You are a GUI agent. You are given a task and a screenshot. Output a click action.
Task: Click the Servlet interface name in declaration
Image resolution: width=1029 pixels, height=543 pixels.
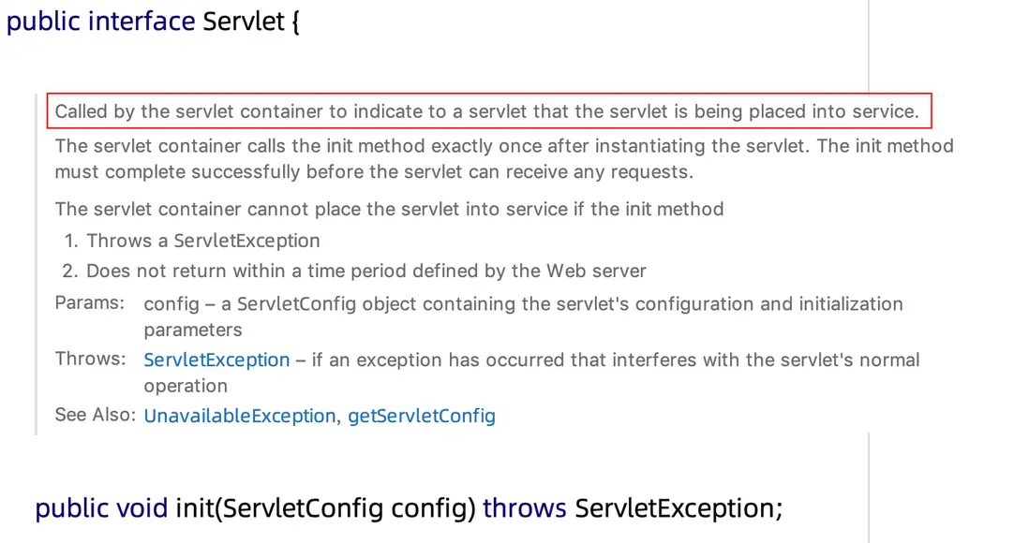(243, 22)
